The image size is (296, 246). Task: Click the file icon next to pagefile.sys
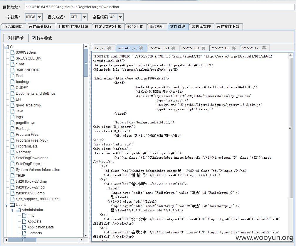point(12,123)
